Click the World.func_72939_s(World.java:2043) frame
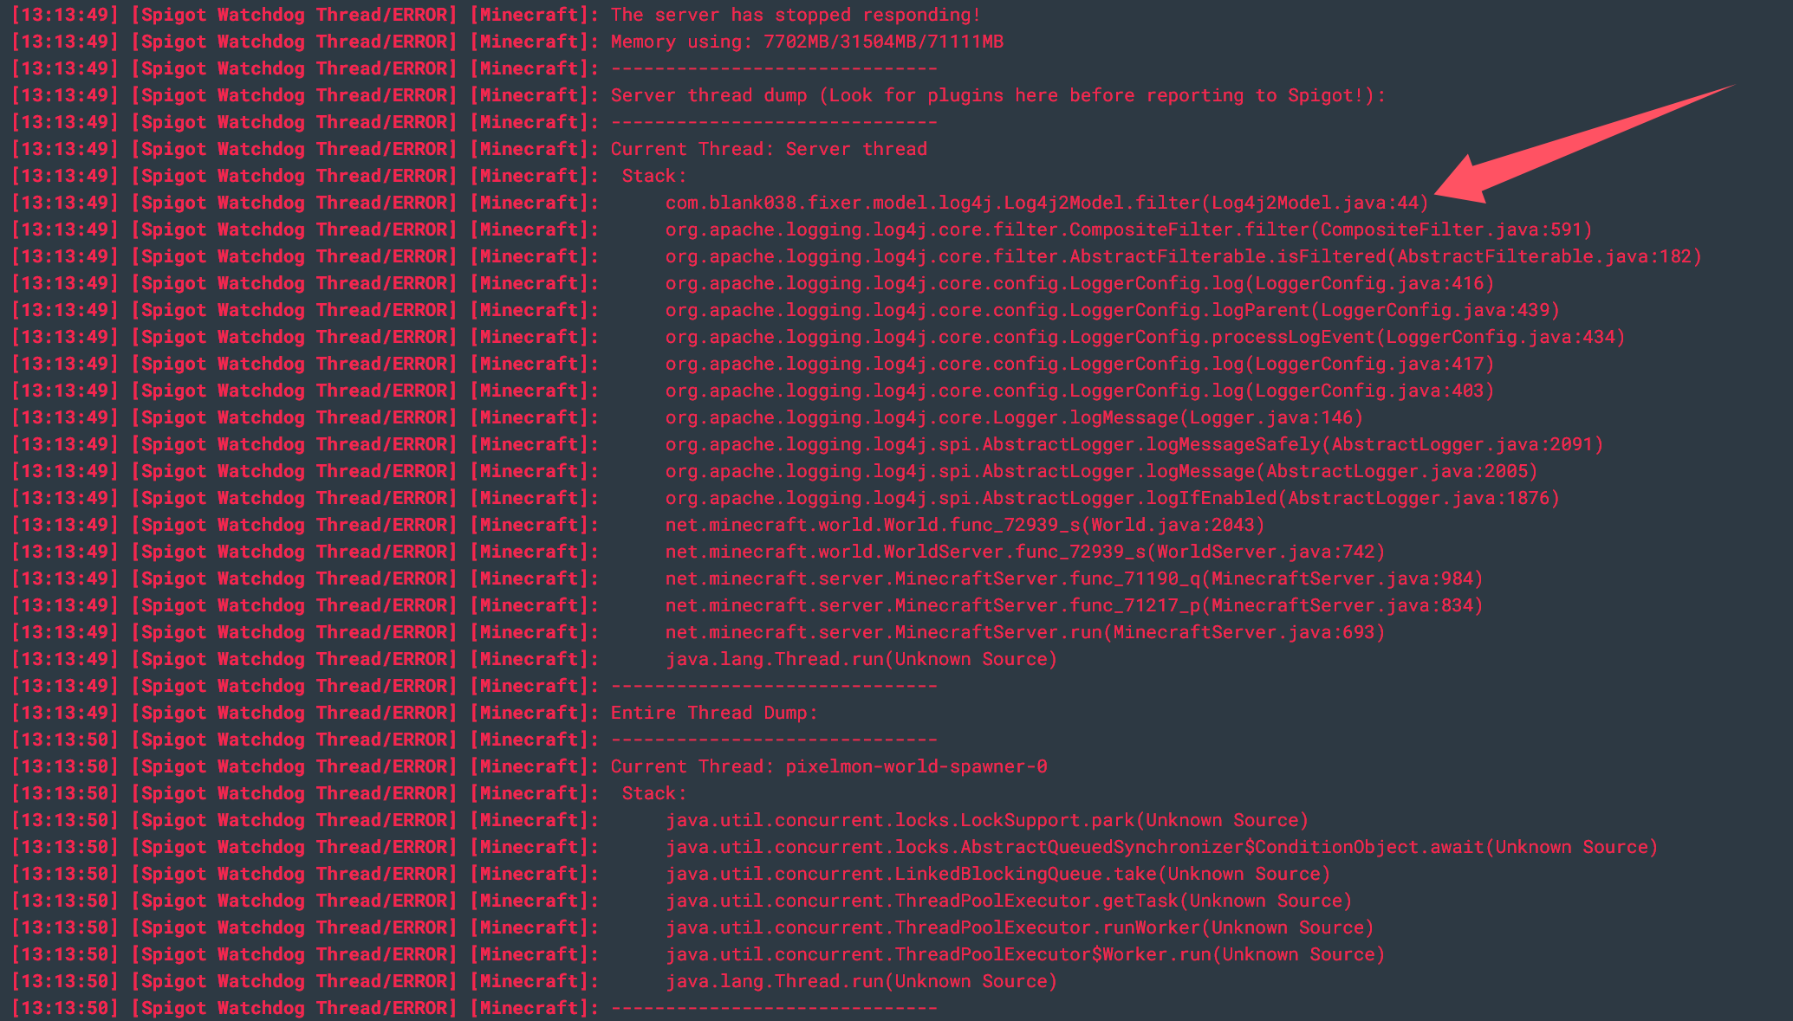This screenshot has width=1793, height=1021. coord(965,525)
